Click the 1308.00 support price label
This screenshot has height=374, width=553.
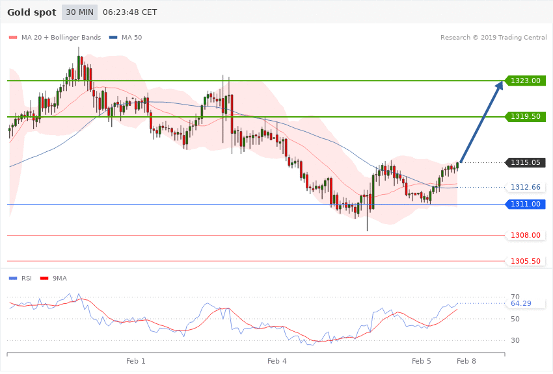click(526, 235)
